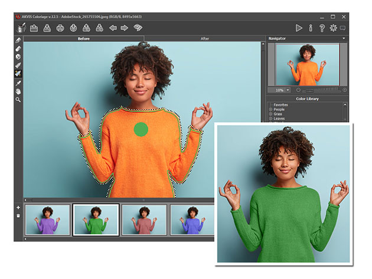
Task: Click the Run play button
Action: tap(299, 28)
